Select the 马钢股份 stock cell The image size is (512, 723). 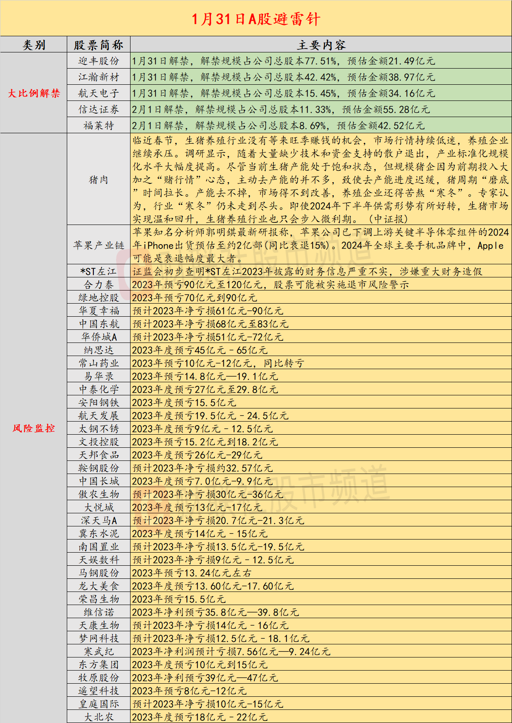[x=99, y=573]
